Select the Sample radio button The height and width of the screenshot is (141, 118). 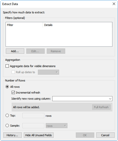[x=7, y=126]
